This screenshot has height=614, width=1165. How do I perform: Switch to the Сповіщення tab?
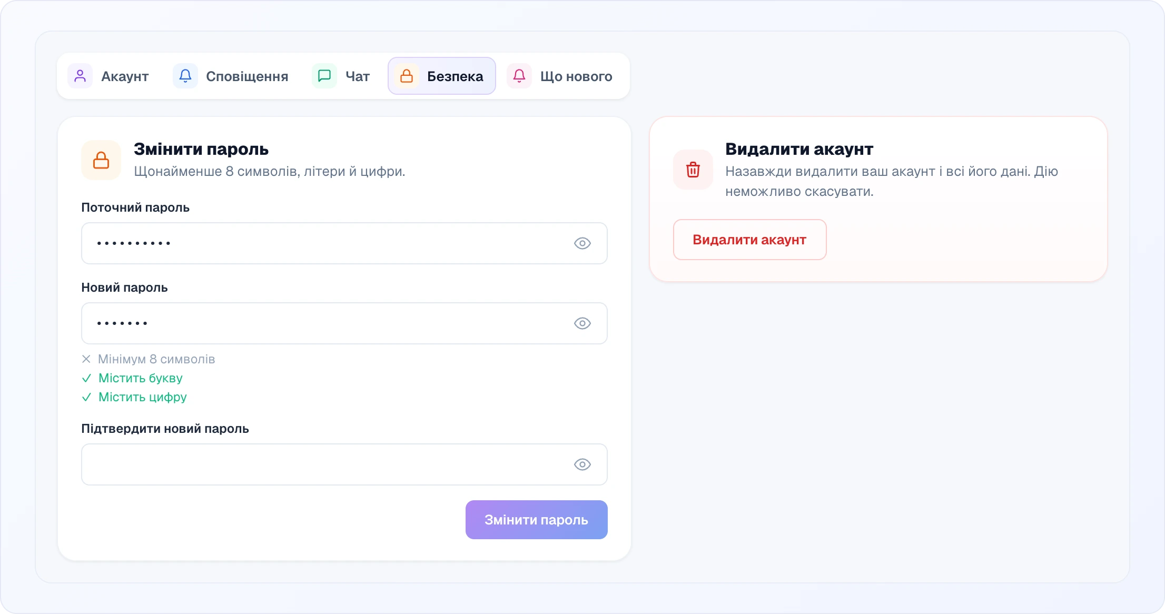231,76
